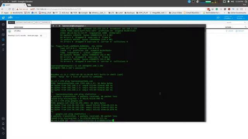The height and width of the screenshot is (139, 248).
Task: Click the UniFi device search field
Action: pos(236,22)
